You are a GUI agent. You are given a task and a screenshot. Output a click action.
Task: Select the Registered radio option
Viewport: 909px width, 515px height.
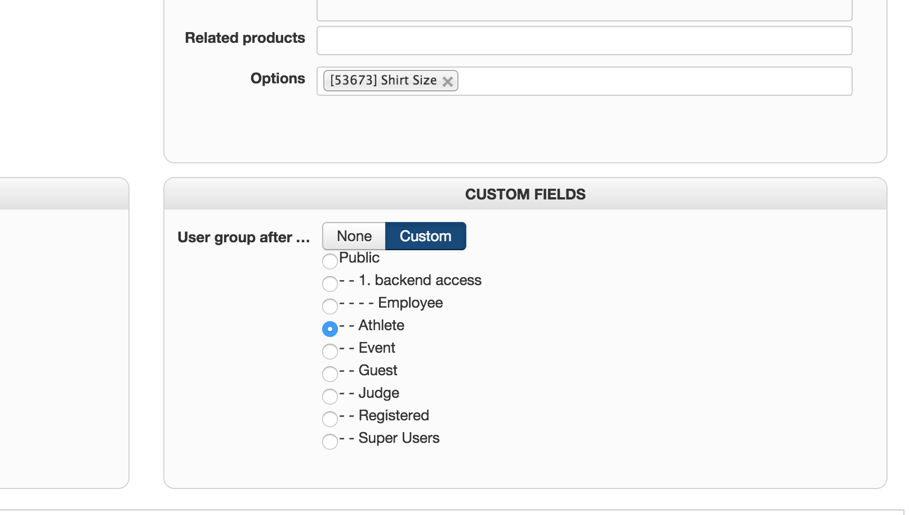click(x=330, y=419)
